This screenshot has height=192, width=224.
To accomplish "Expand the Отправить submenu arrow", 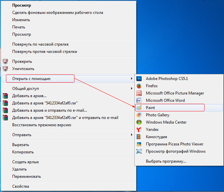I will (131, 135).
